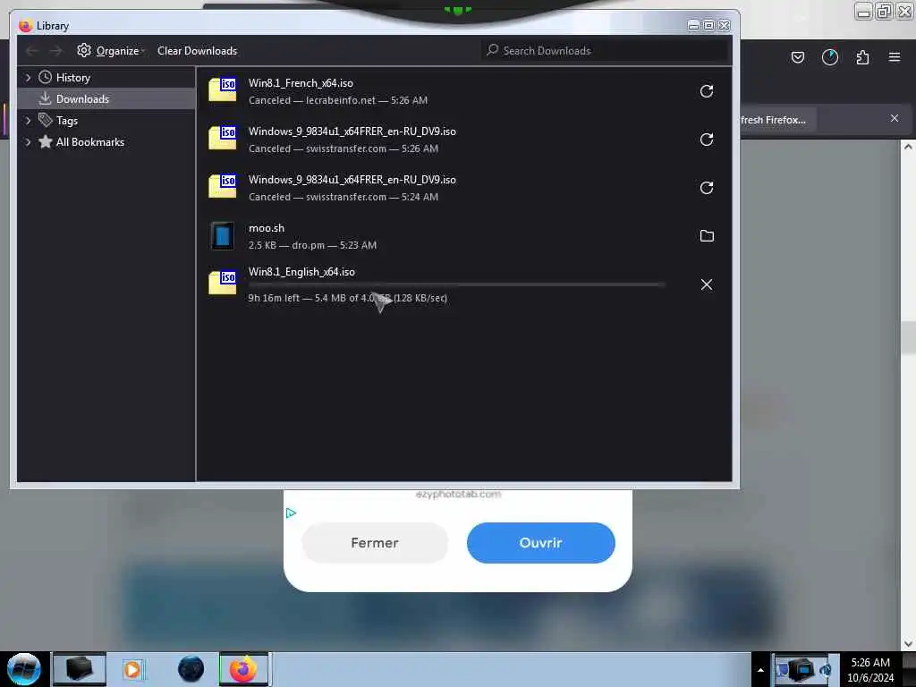Image resolution: width=916 pixels, height=687 pixels.
Task: Click the page scrollbar up arrow
Action: 908,148
